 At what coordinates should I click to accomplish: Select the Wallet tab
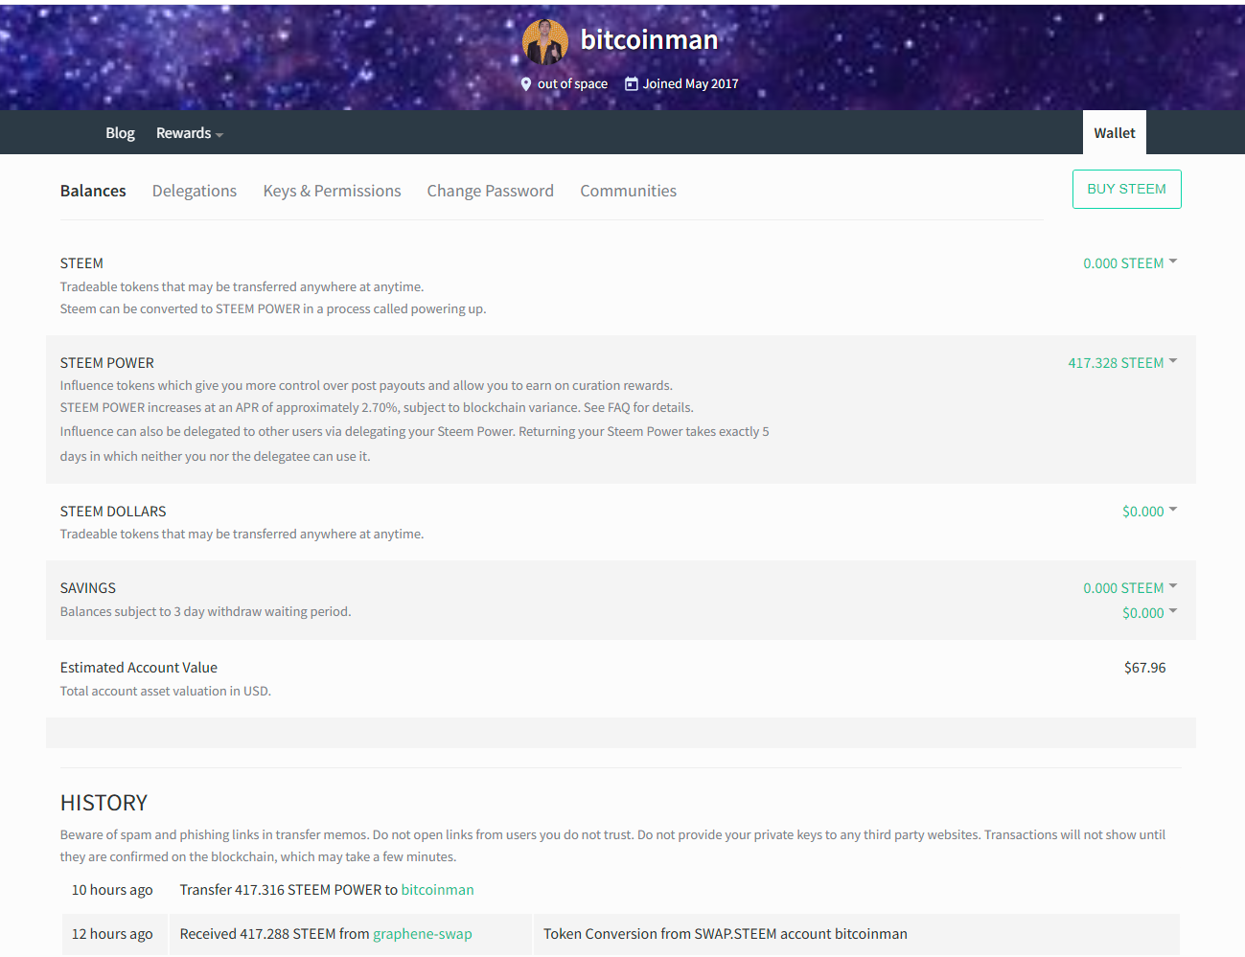click(x=1114, y=133)
